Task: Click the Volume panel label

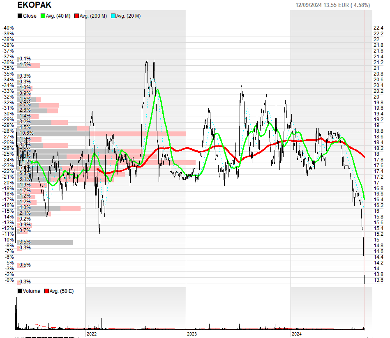Action: pos(31,291)
